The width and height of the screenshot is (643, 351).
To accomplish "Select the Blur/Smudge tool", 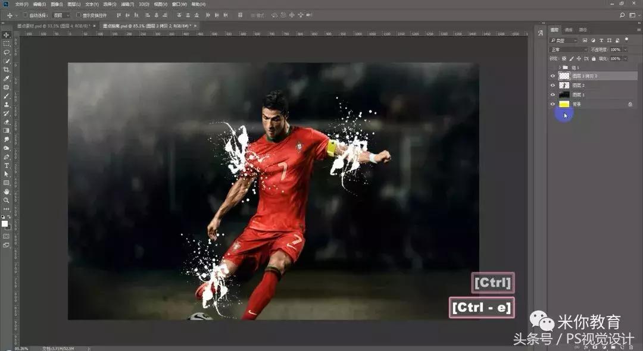I will coord(6,139).
